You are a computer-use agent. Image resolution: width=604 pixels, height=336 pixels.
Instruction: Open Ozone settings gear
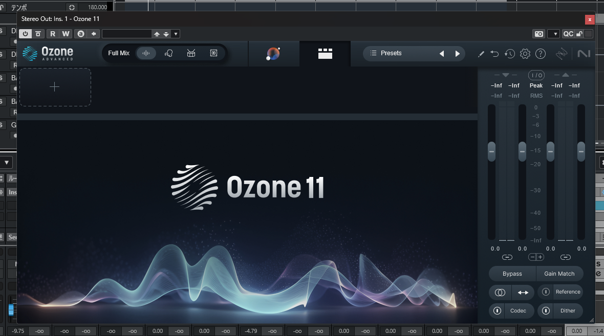coord(525,54)
